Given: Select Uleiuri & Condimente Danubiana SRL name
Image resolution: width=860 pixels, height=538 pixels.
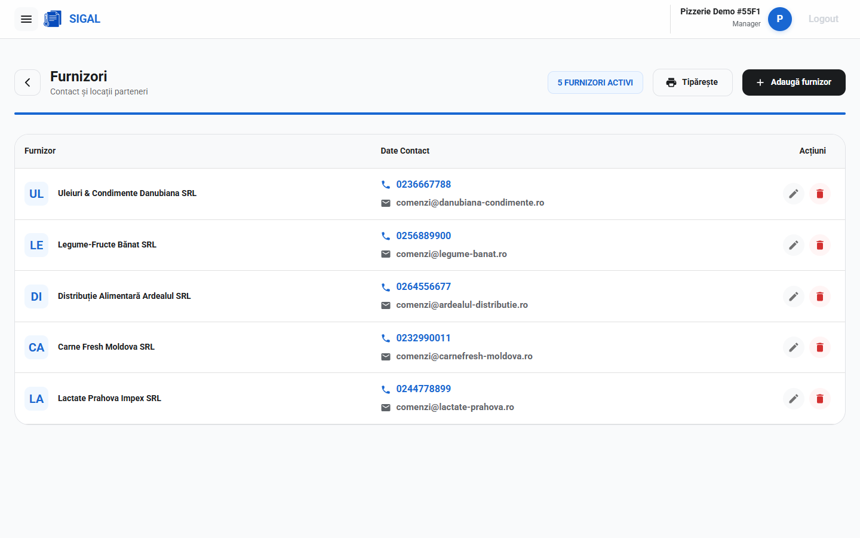Looking at the screenshot, I should pyautogui.click(x=127, y=193).
